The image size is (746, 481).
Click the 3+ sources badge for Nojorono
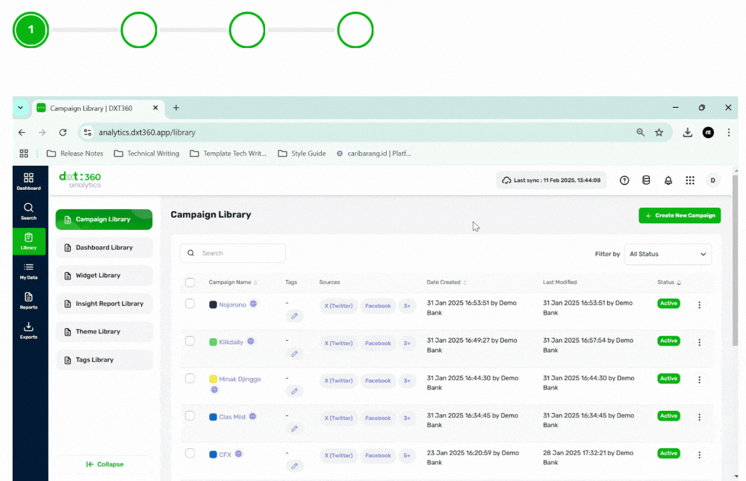[x=407, y=306]
